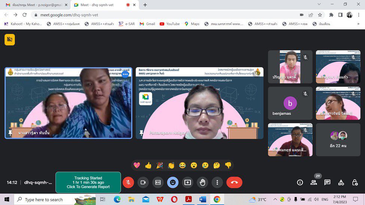Image resolution: width=365 pixels, height=205 pixels.
Task: Open the Maps bookmark
Action: (x=192, y=24)
